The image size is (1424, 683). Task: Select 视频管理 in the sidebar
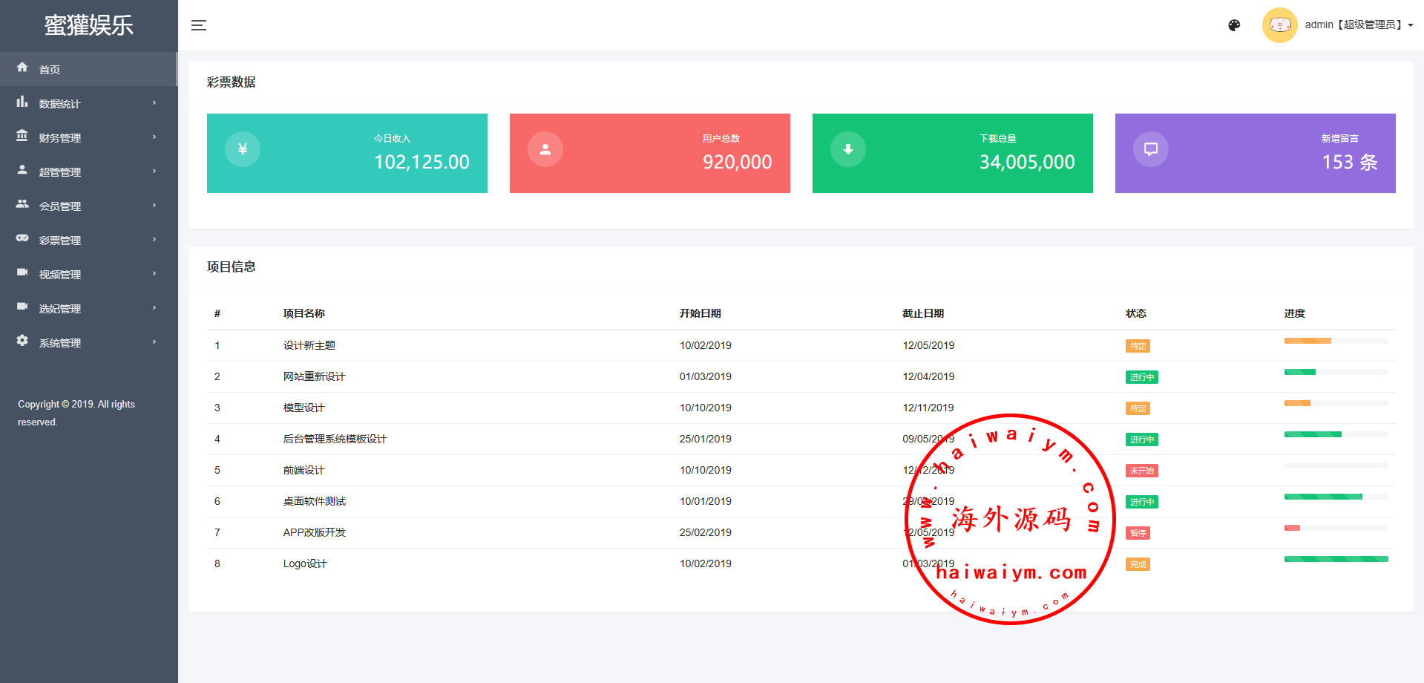60,275
